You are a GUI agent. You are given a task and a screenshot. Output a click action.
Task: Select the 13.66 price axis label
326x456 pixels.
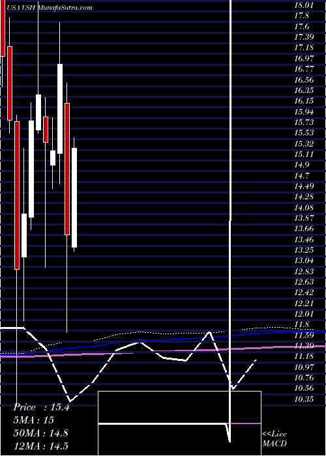point(304,229)
